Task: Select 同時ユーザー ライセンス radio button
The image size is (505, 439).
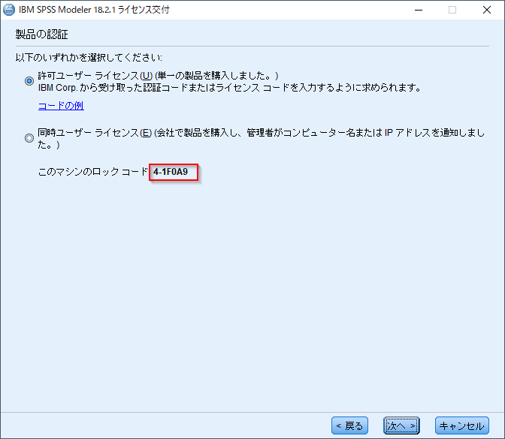Action: [29, 138]
